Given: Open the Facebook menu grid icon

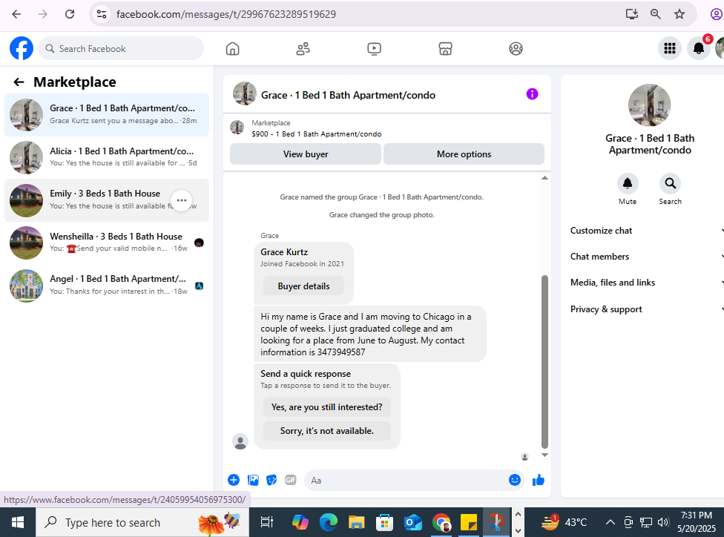Looking at the screenshot, I should tap(670, 48).
